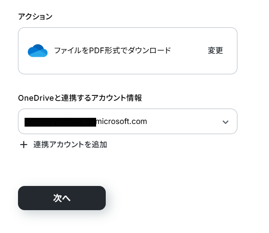Click the + symbol beside 連携アカウントを追加
Image resolution: width=269 pixels, height=233 pixels.
click(24, 145)
